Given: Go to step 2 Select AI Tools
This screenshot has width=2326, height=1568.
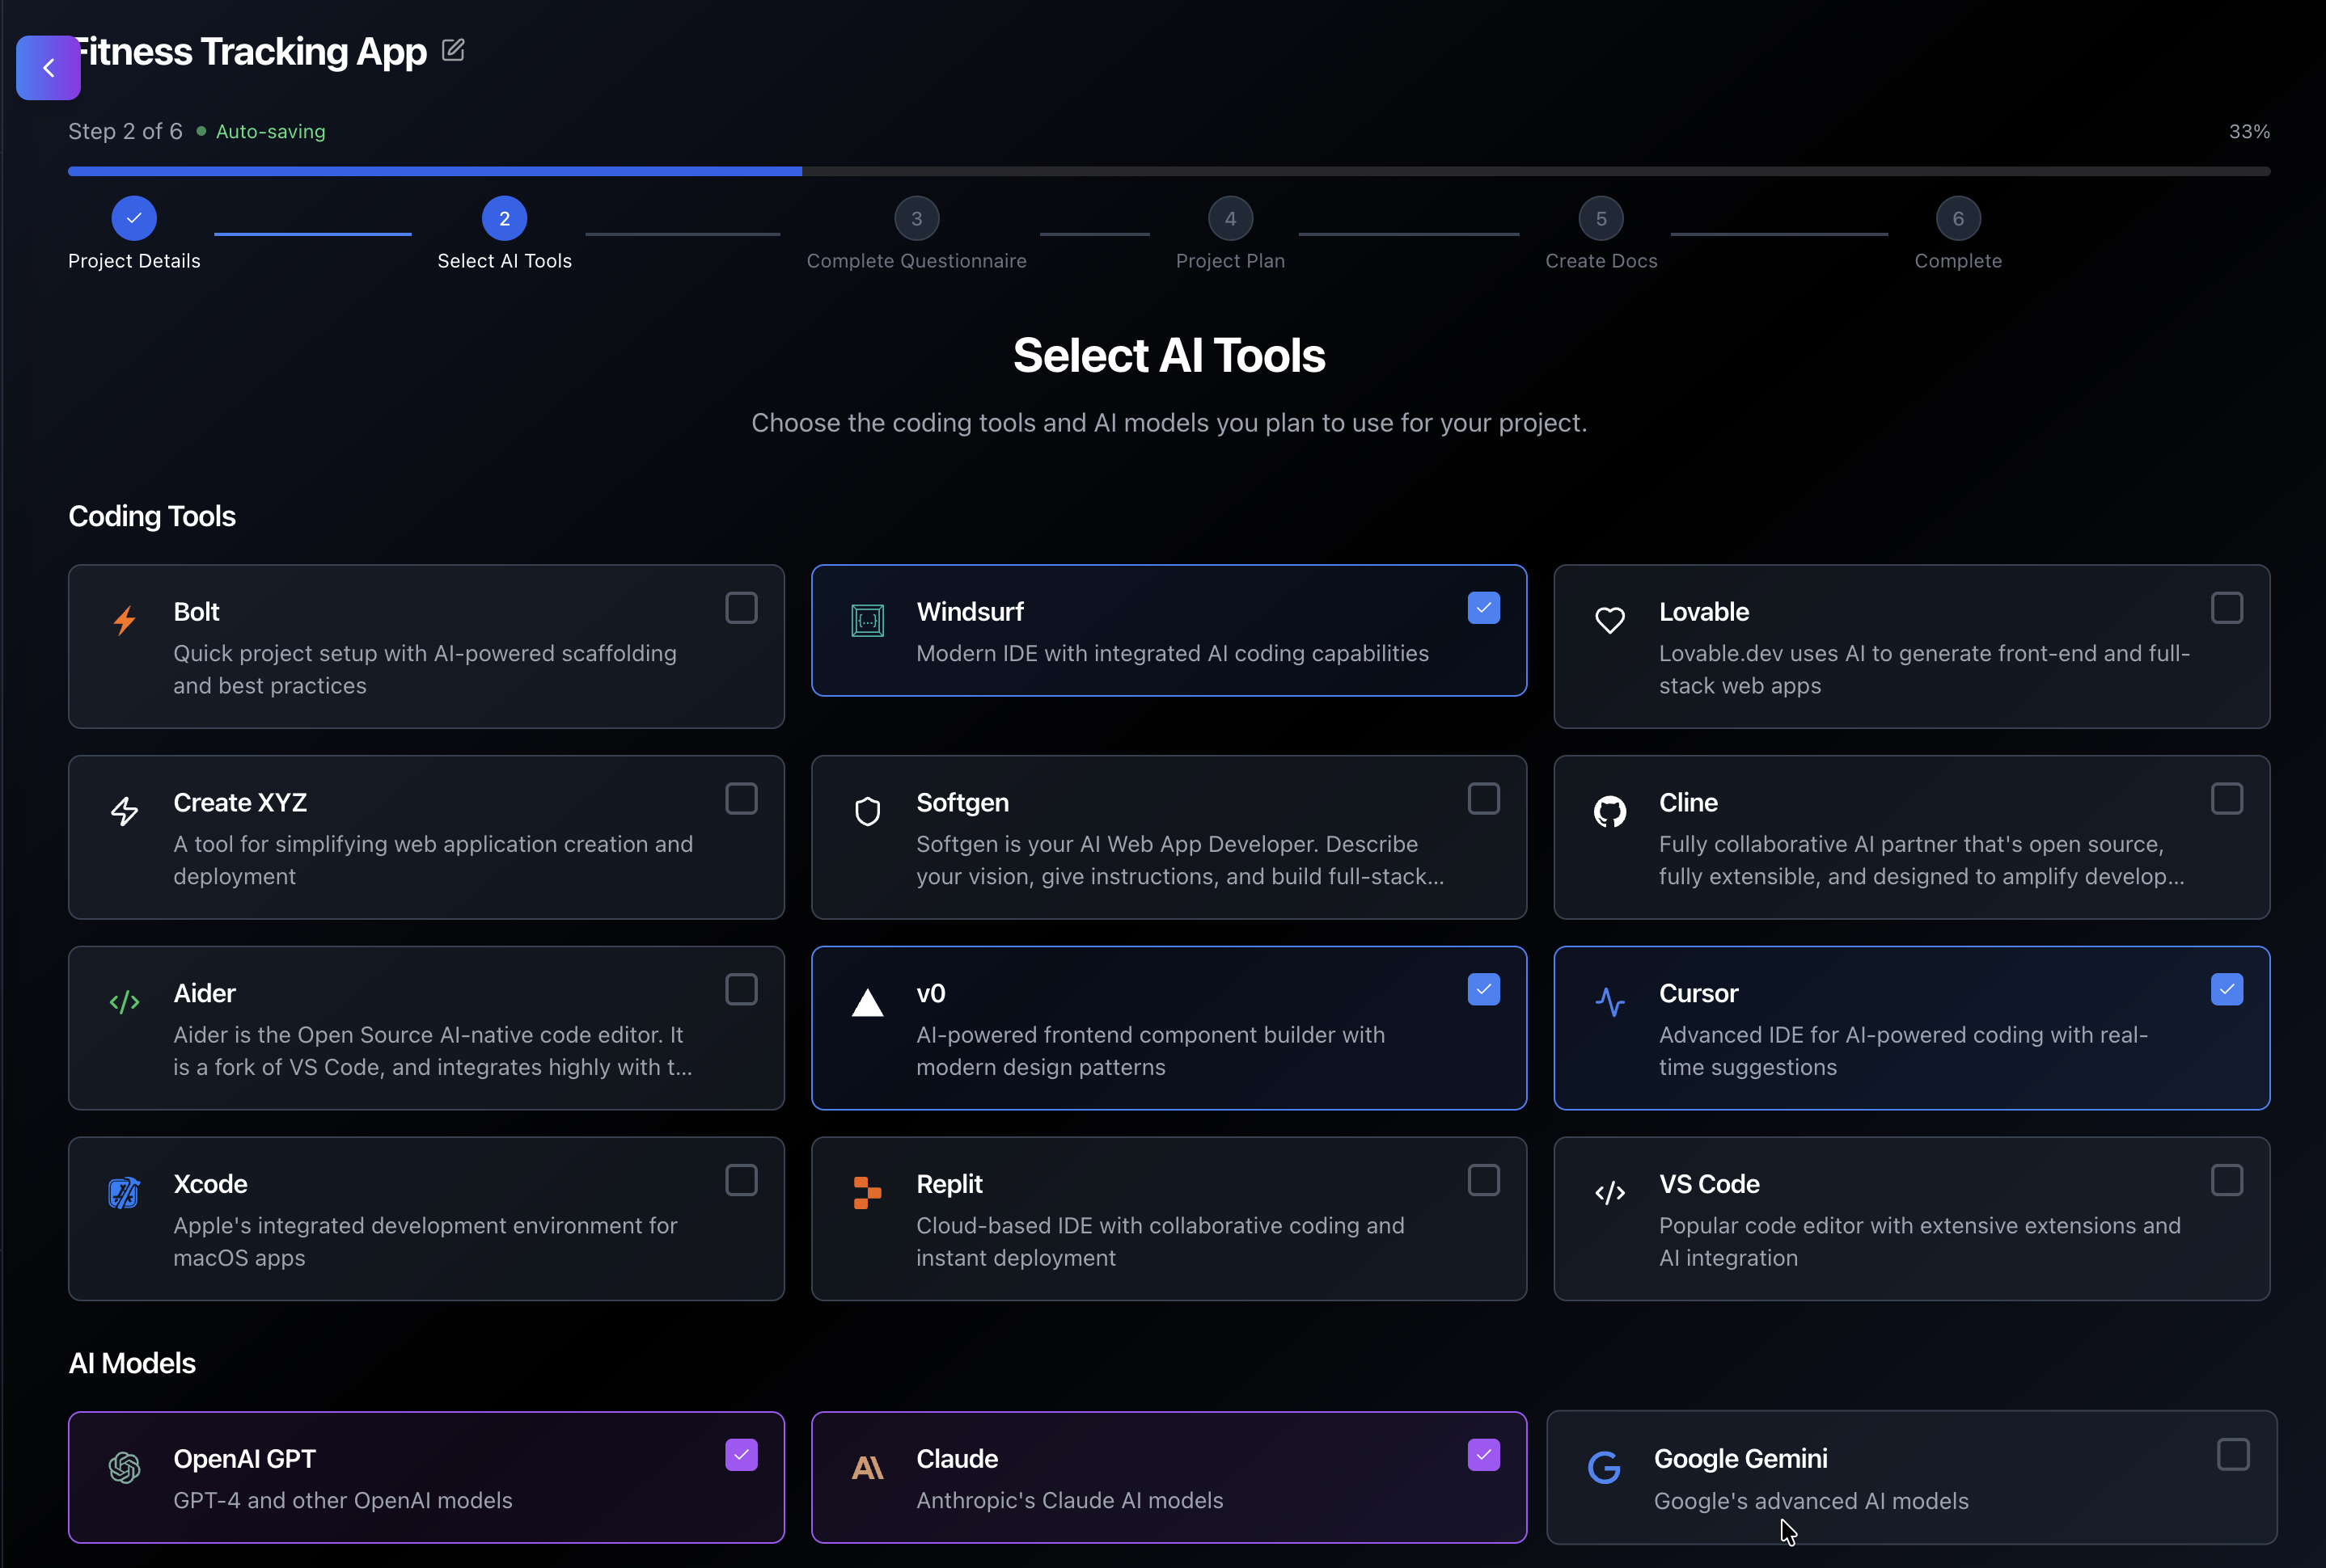Looking at the screenshot, I should pyautogui.click(x=504, y=218).
